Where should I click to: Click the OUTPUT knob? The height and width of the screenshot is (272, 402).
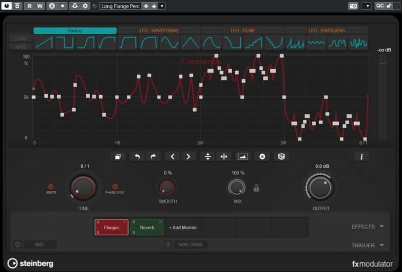321,188
